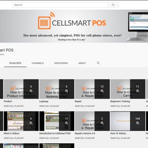Click the magnifier button beside search box
Image resolution: width=148 pixels, height=148 pixels.
click(x=113, y=5)
